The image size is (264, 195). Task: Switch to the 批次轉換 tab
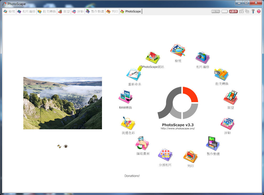(x=47, y=12)
